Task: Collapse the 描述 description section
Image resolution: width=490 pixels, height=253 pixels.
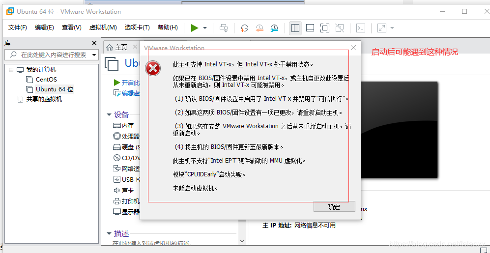Action: [x=109, y=233]
